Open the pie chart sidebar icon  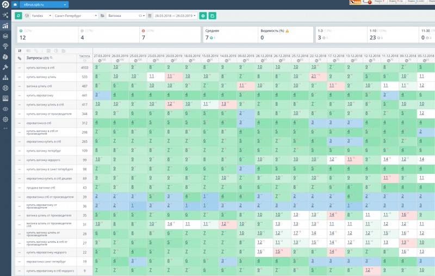5,57
